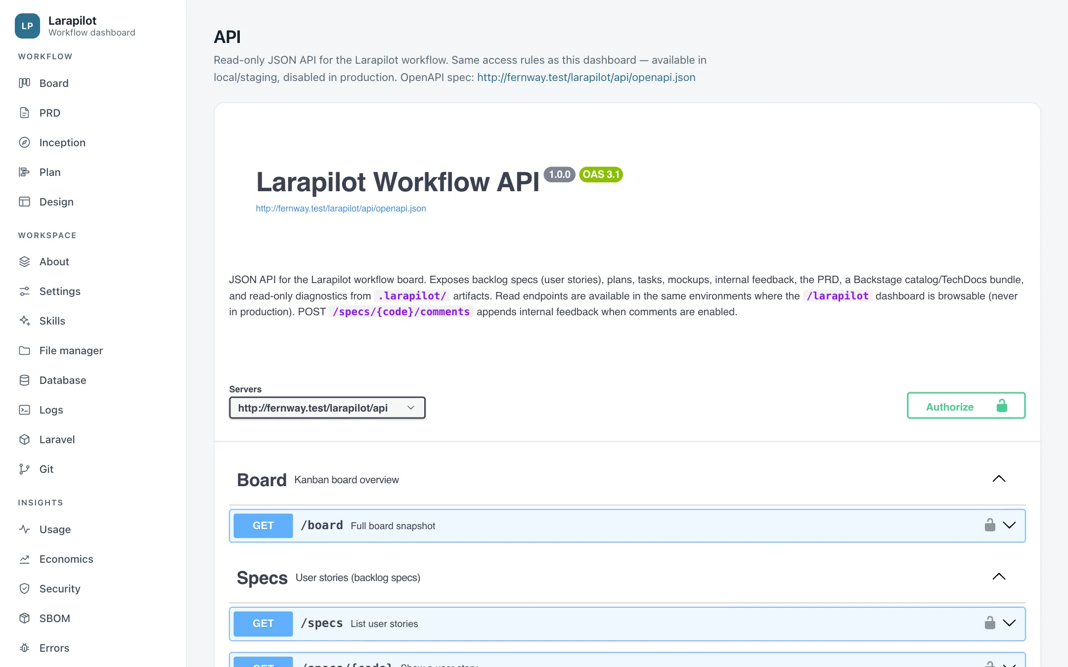Click the Usage activity icon
This screenshot has width=1068, height=667.
click(x=24, y=529)
